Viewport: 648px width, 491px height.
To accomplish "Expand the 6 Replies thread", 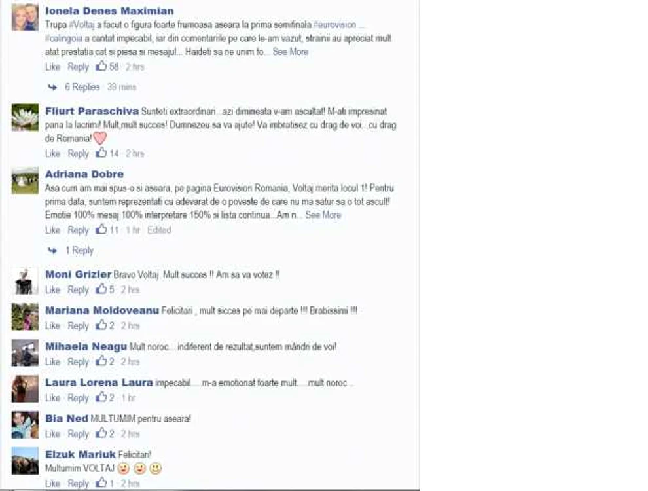I will click(x=82, y=87).
